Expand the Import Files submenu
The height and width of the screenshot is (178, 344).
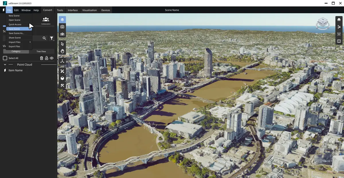pos(19,42)
